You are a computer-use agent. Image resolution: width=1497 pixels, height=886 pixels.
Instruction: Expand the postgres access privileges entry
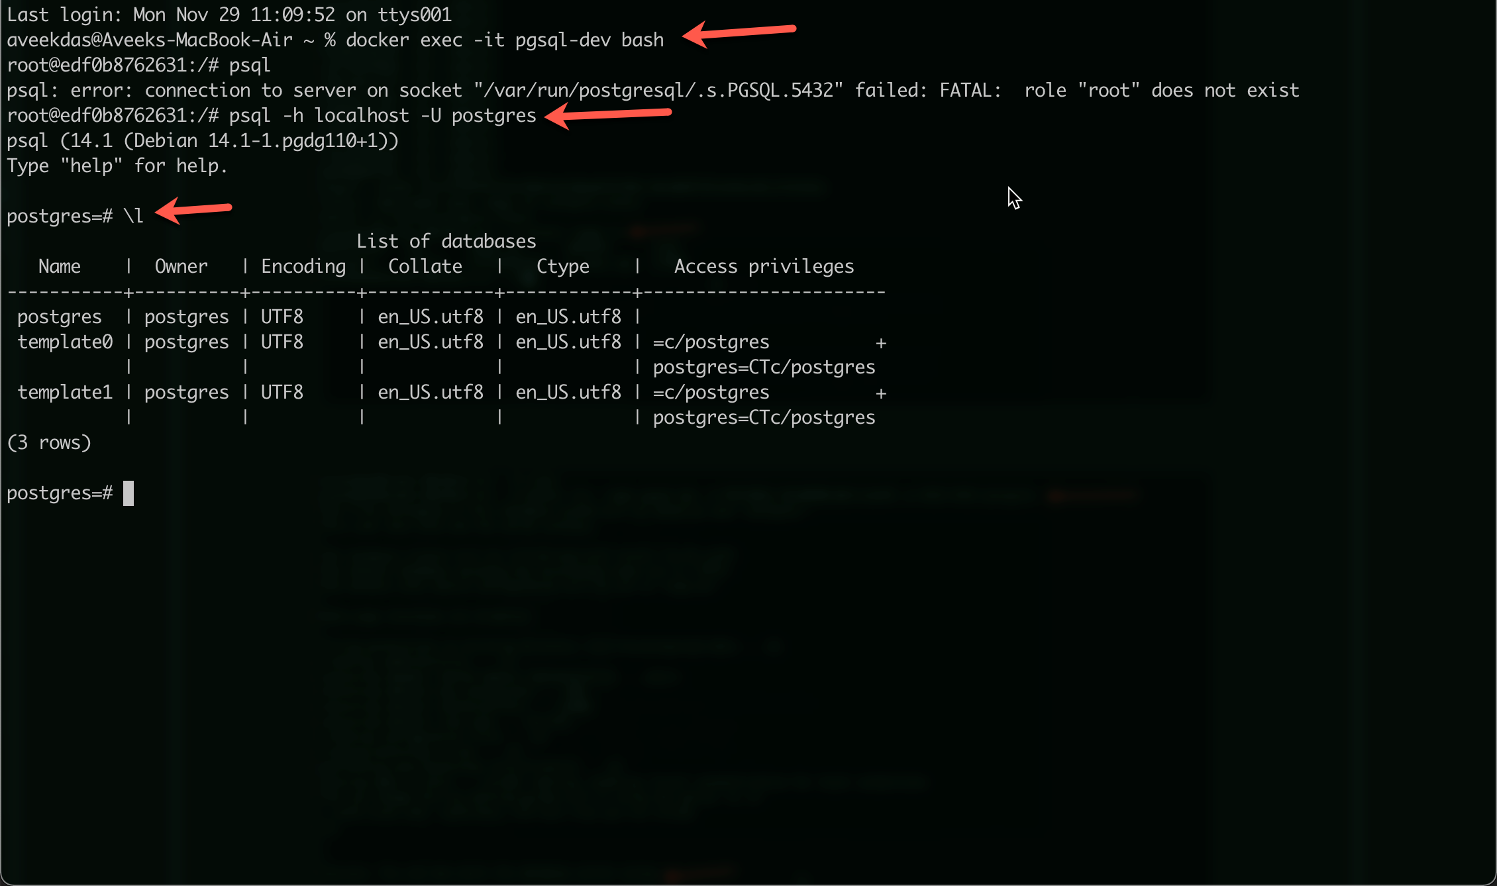[760, 317]
